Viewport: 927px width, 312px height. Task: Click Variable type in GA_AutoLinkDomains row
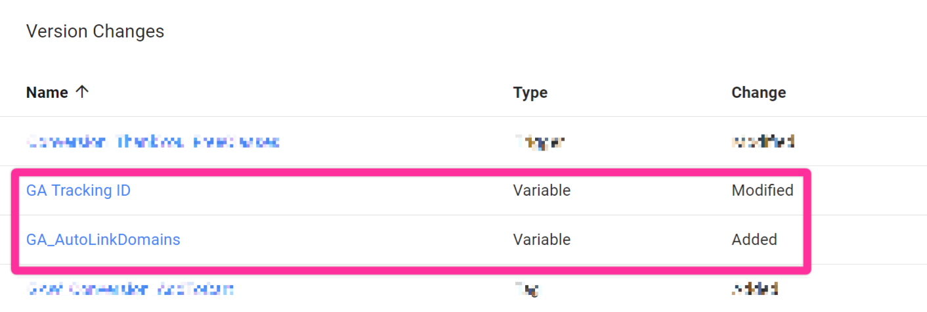(542, 240)
